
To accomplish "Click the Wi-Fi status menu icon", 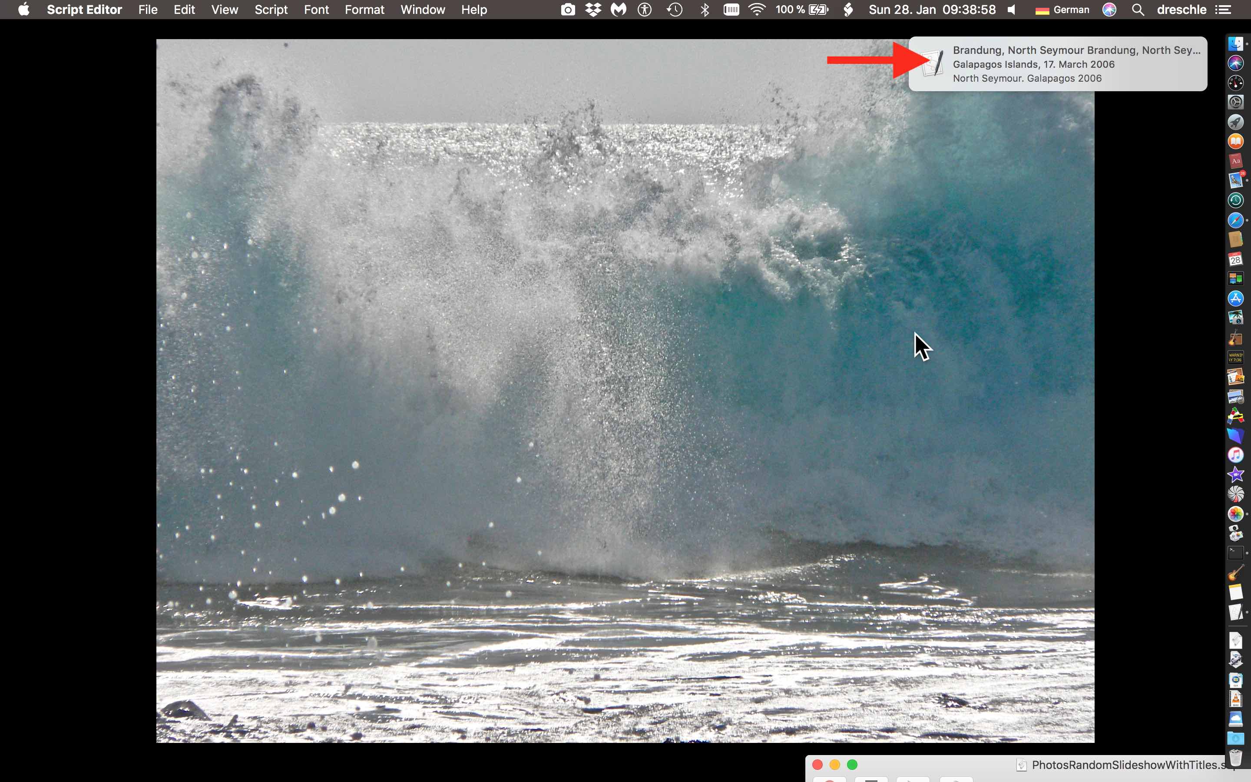I will pyautogui.click(x=757, y=9).
